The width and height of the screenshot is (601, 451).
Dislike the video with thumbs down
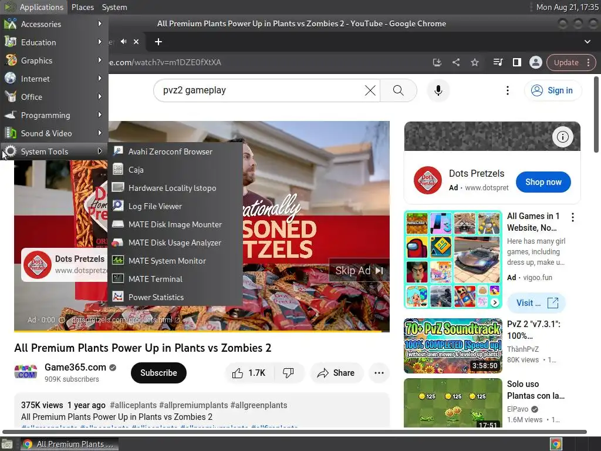click(288, 373)
